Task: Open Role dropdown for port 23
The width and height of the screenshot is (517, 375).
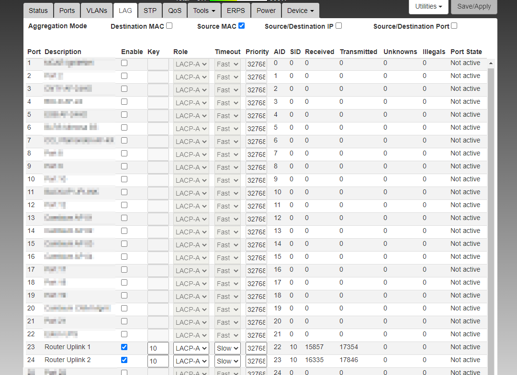Action: (x=191, y=348)
